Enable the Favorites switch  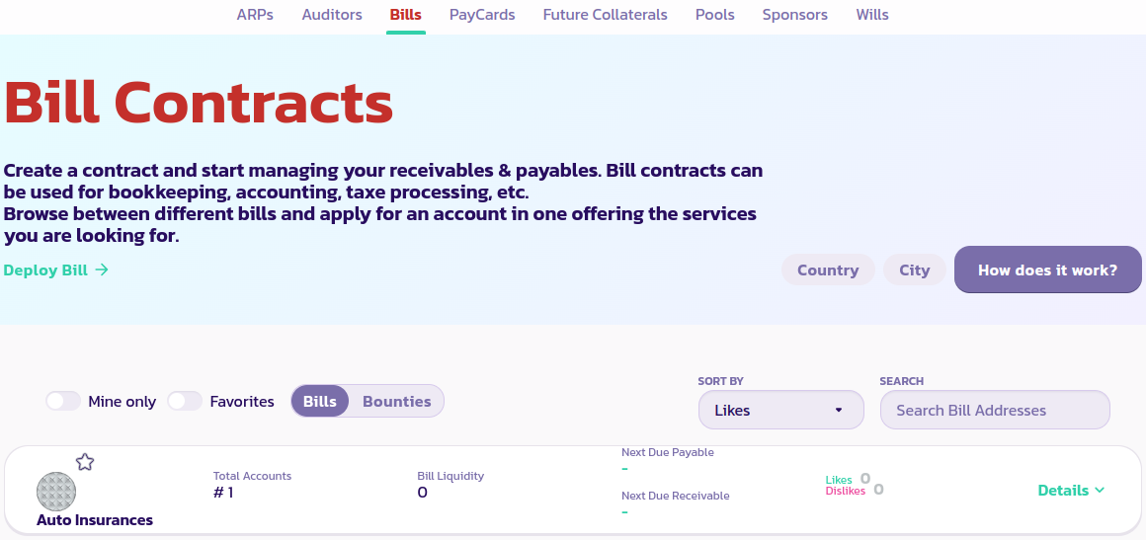[185, 401]
